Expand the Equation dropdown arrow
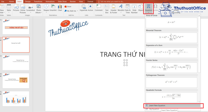This screenshot has height=112, width=208. click(x=148, y=12)
